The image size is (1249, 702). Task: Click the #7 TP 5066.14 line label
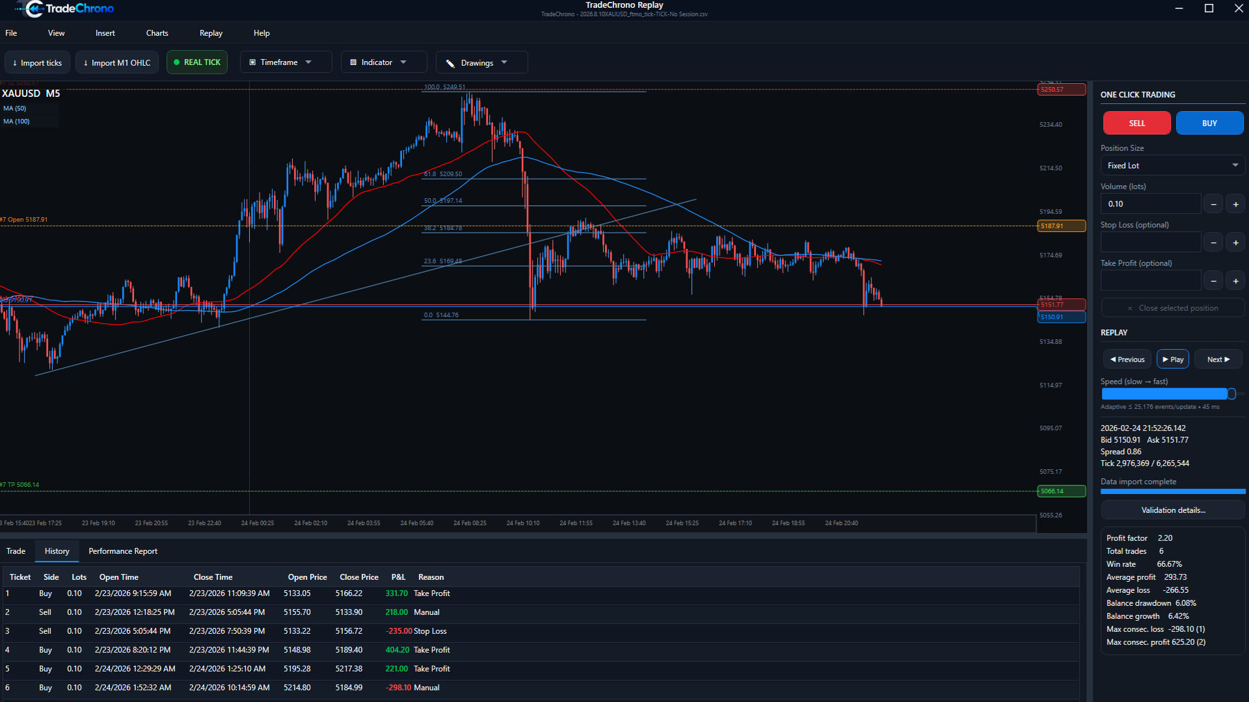20,485
